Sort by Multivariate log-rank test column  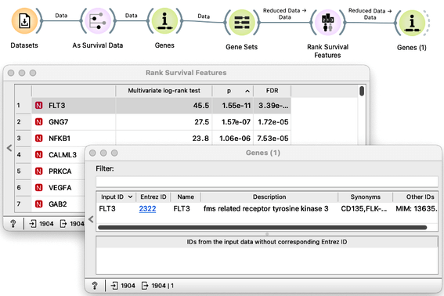pyautogui.click(x=164, y=91)
